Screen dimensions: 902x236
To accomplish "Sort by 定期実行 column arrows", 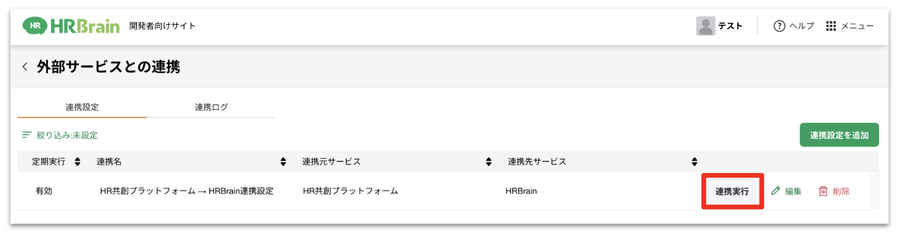I will click(77, 162).
